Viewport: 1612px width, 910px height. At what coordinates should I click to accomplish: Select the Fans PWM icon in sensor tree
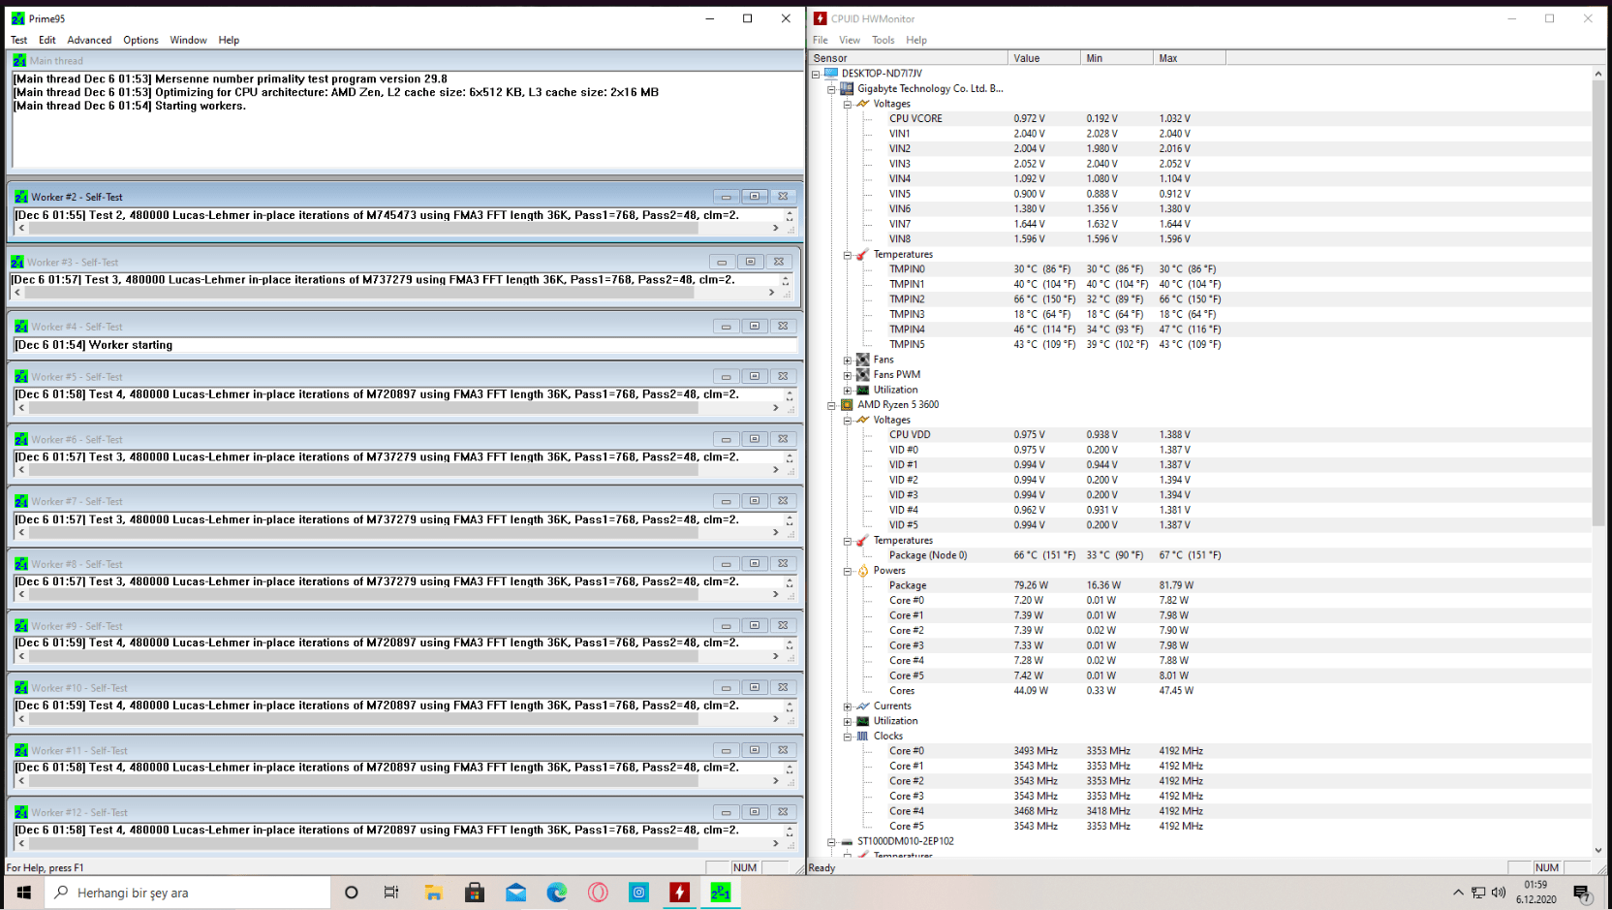(x=862, y=374)
